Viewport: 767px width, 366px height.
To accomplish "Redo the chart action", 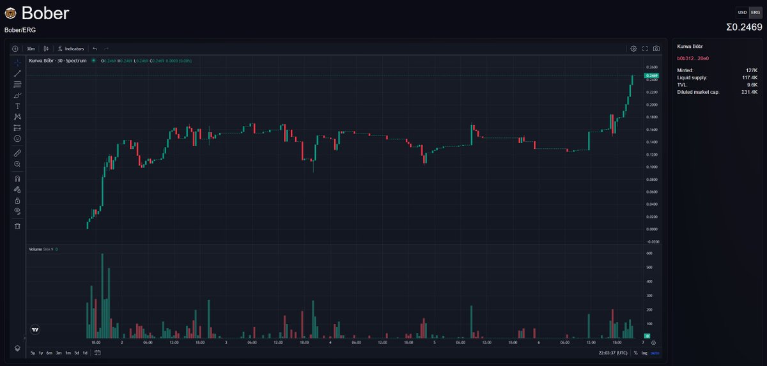I will [x=106, y=49].
